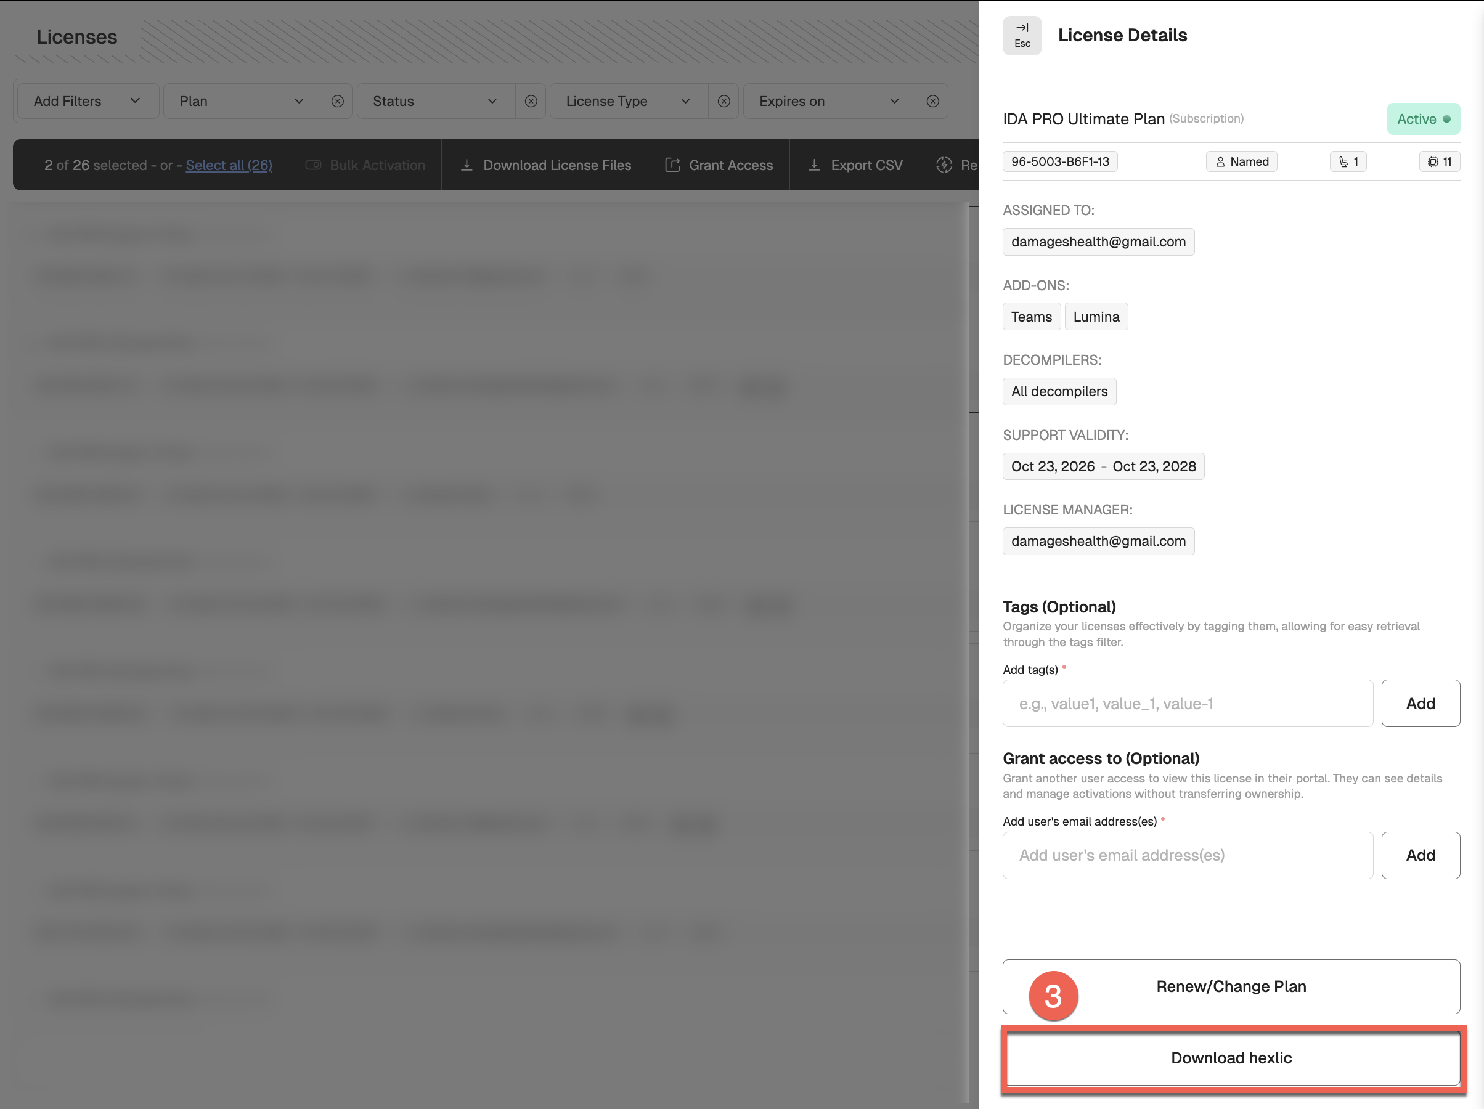1484x1109 pixels.
Task: Click the Grant access to (Optional) heading
Action: click(1101, 758)
